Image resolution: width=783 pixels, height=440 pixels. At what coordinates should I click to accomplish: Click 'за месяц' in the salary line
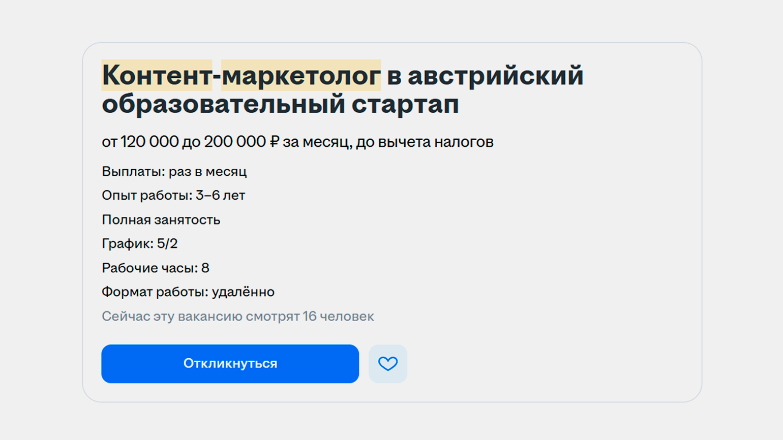[x=316, y=142]
